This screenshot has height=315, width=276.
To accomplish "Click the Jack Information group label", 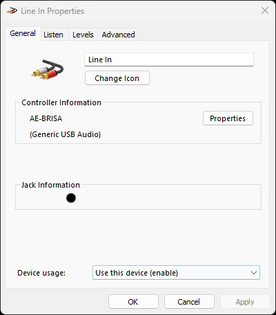I will [50, 185].
